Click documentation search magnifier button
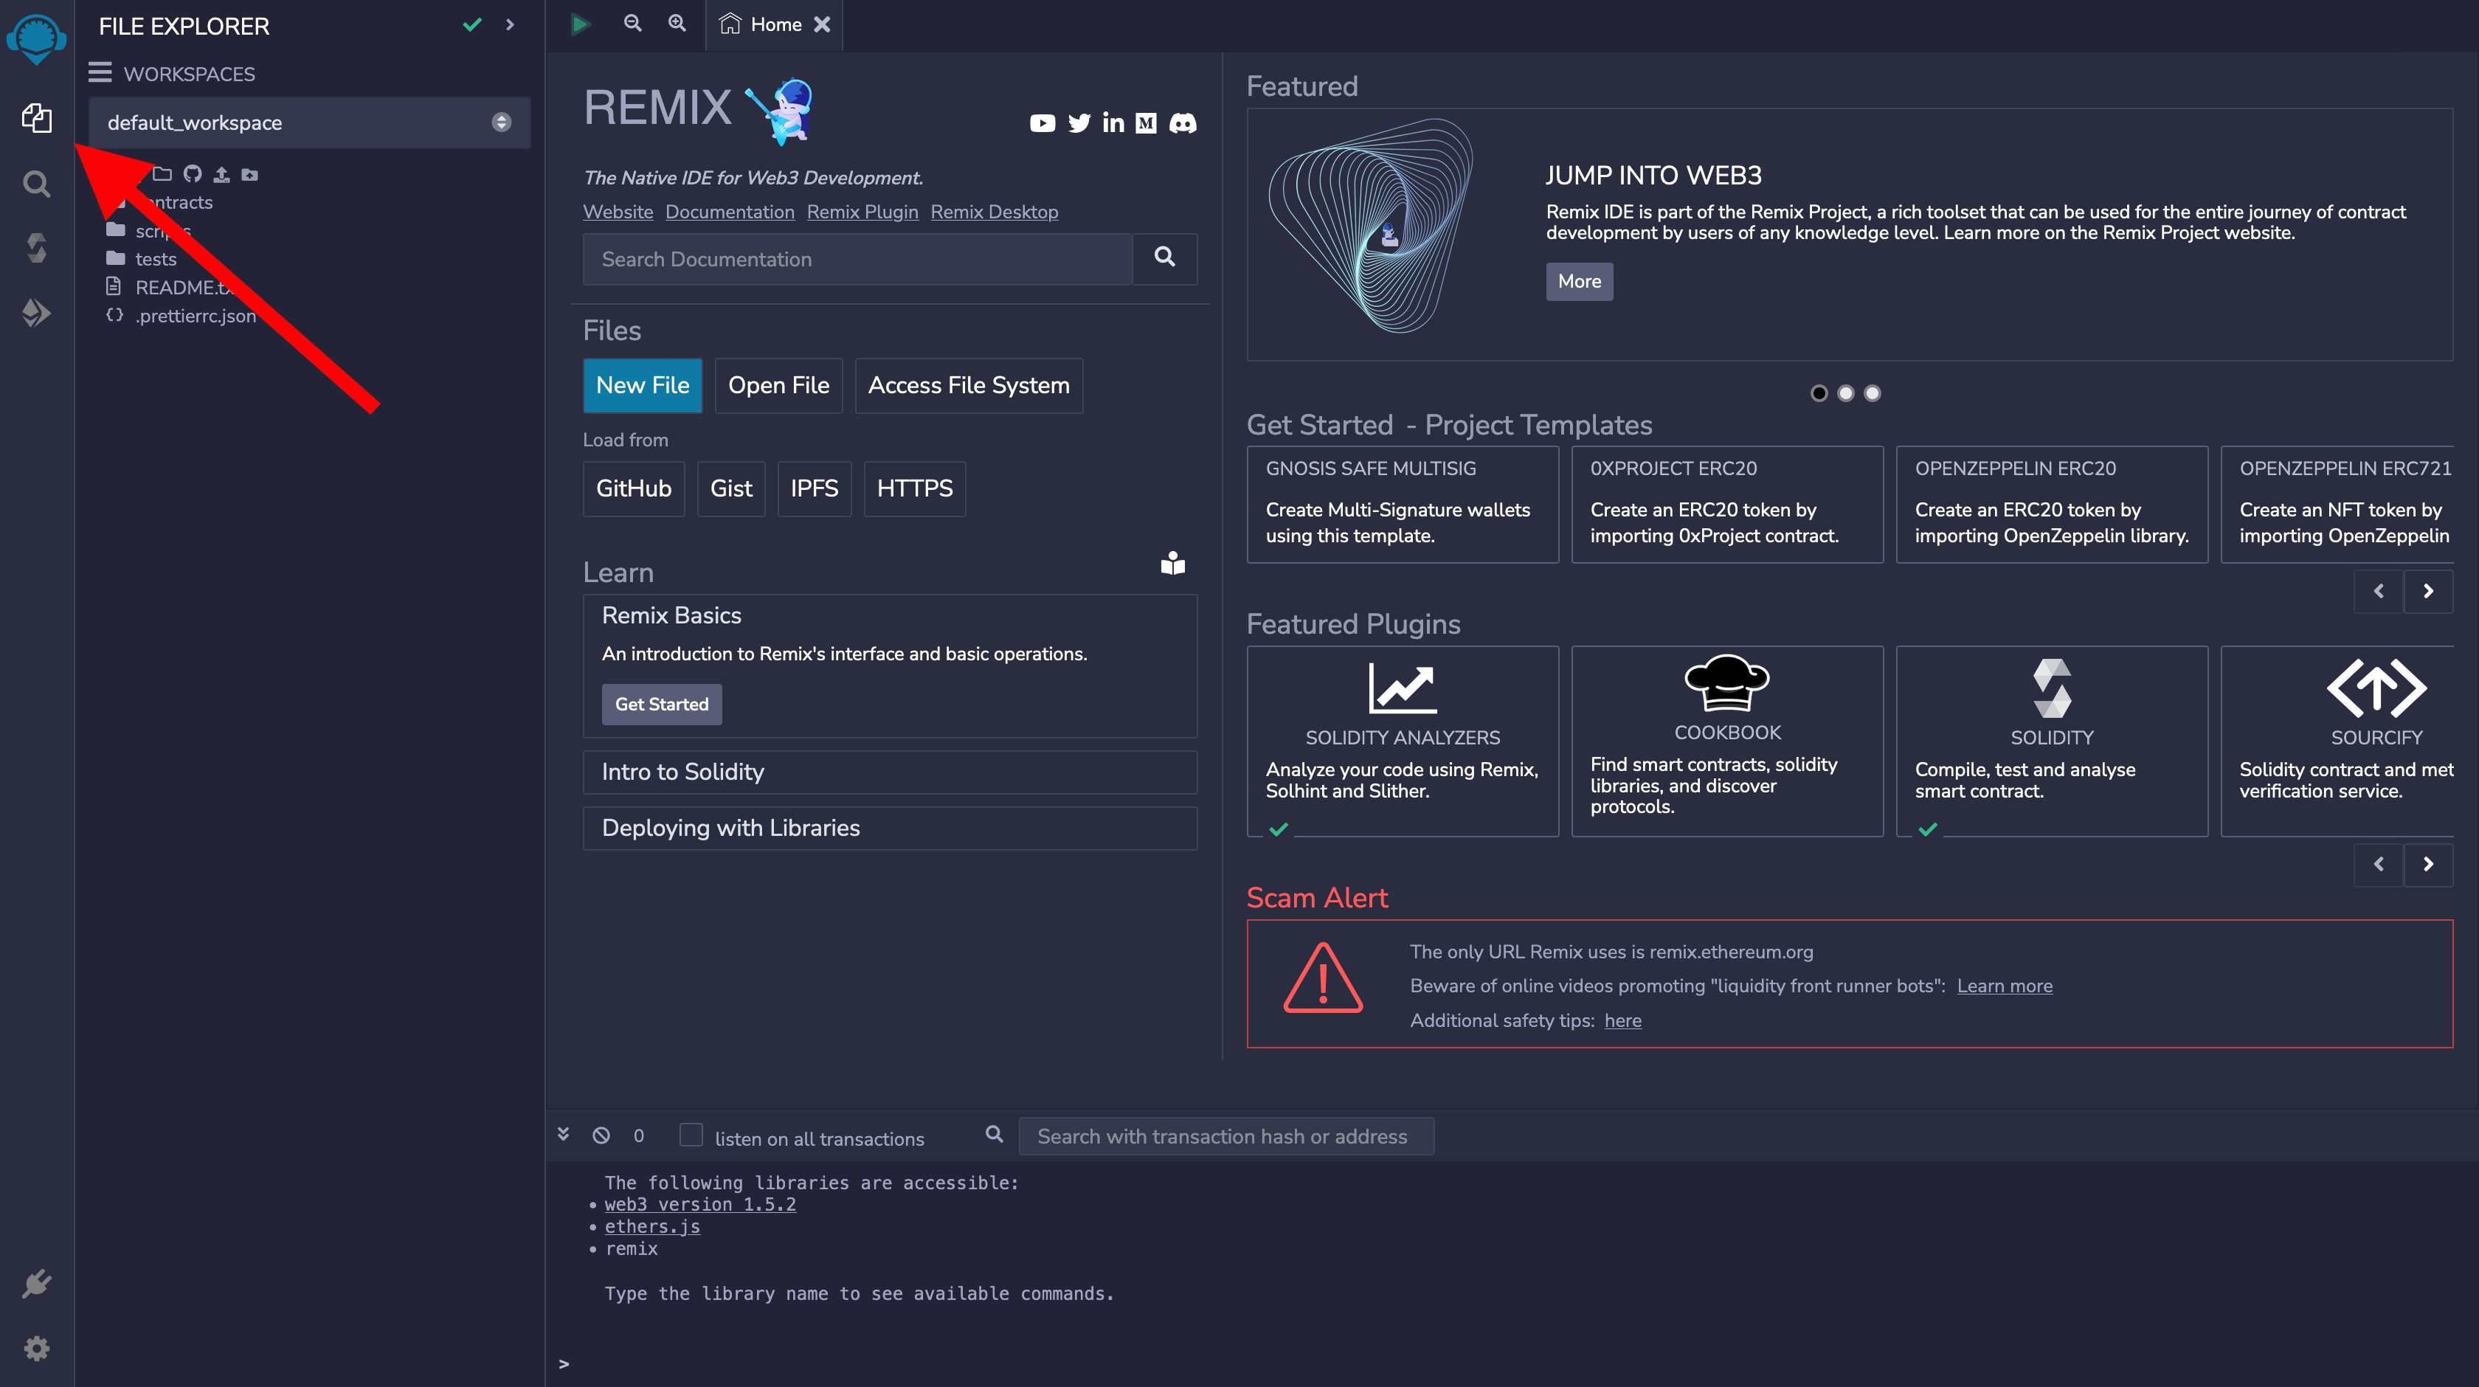This screenshot has height=1387, width=2479. (1164, 258)
